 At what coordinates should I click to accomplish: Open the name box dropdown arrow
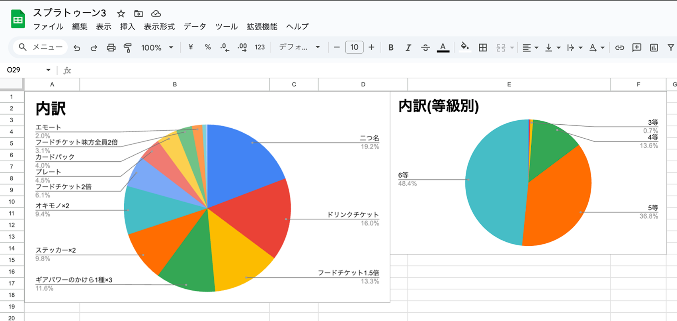pos(48,70)
